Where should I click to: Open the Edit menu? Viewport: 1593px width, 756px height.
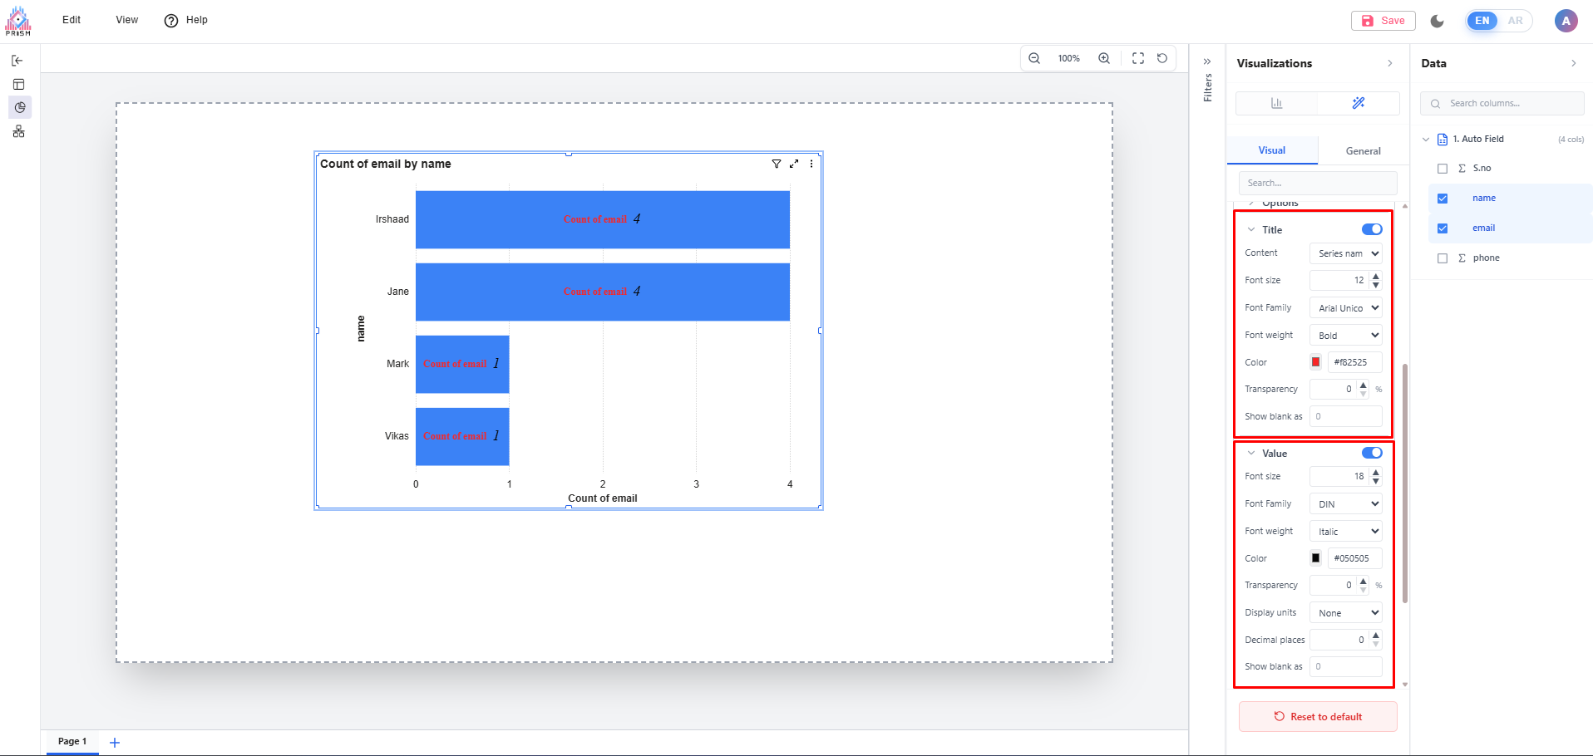(72, 20)
